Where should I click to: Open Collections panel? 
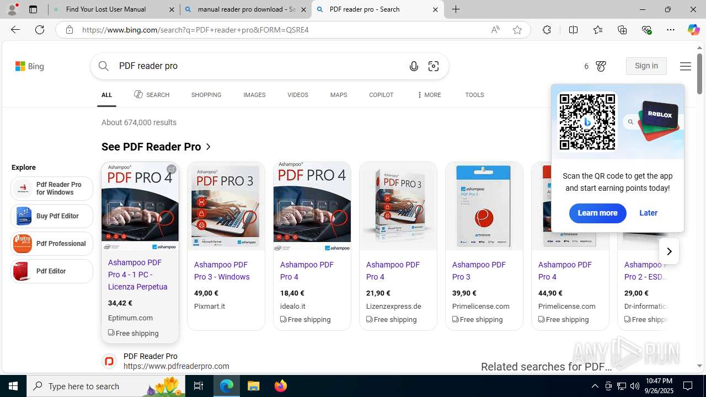click(x=622, y=30)
